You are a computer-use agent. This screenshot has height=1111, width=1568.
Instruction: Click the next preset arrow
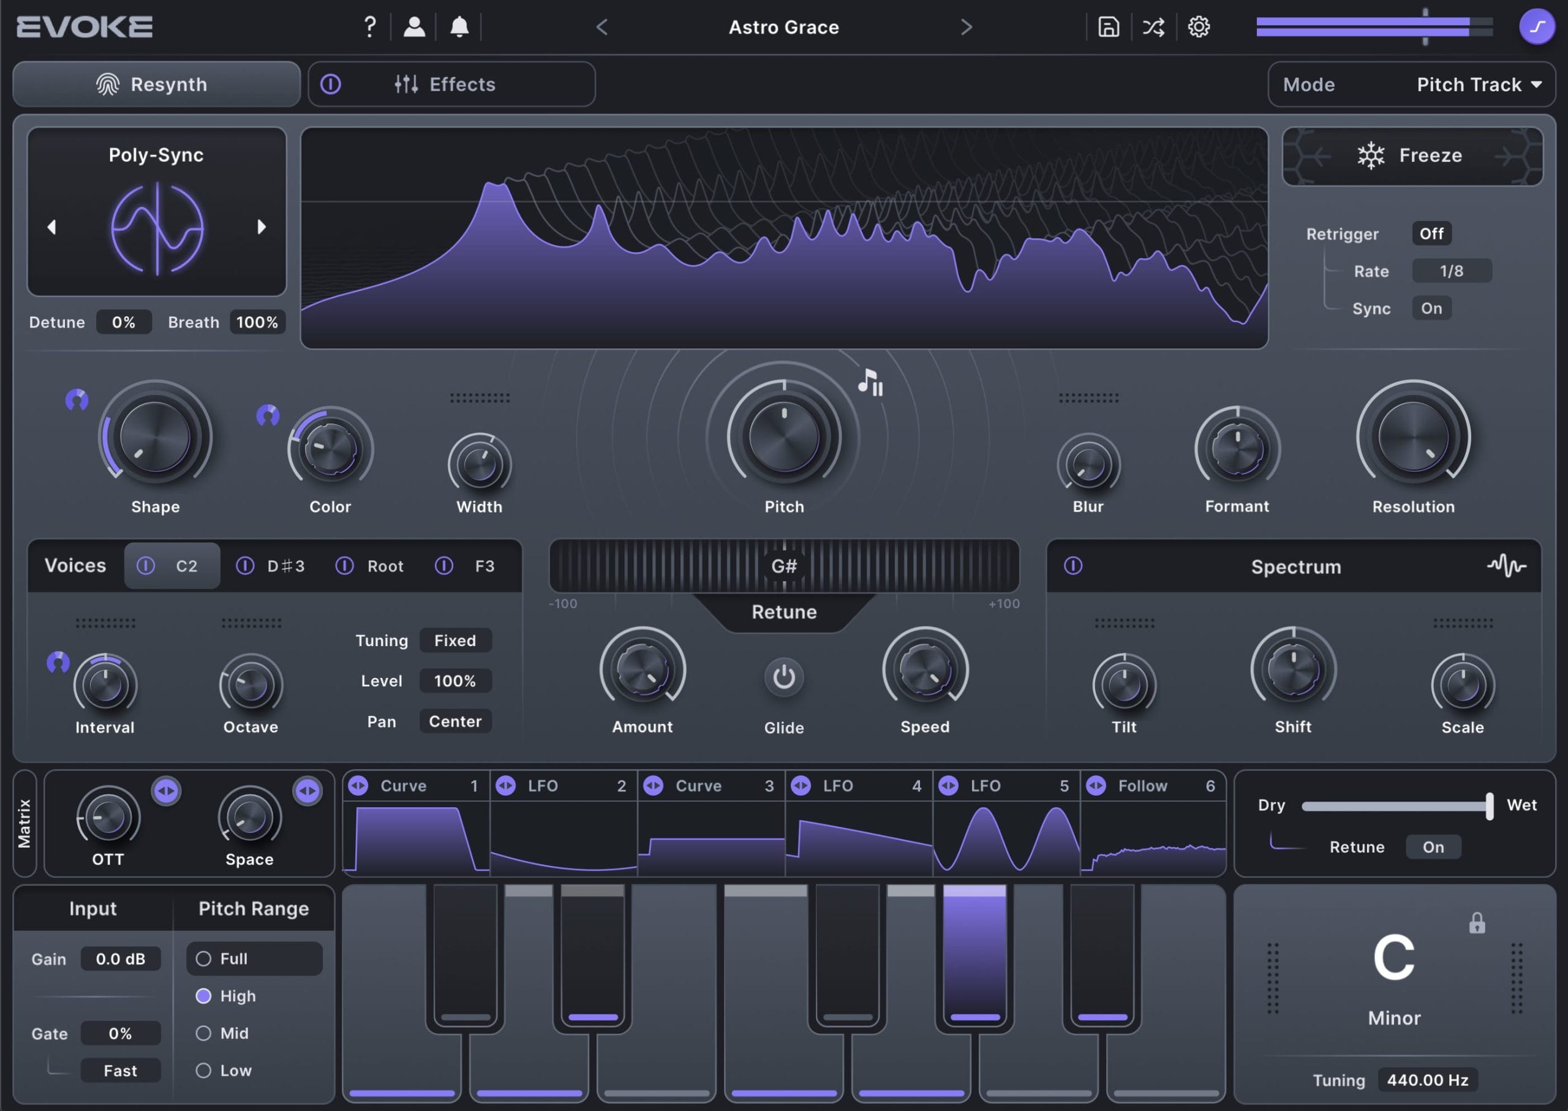[x=967, y=28]
